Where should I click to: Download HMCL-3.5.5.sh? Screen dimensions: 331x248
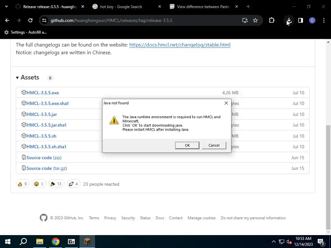point(41,136)
